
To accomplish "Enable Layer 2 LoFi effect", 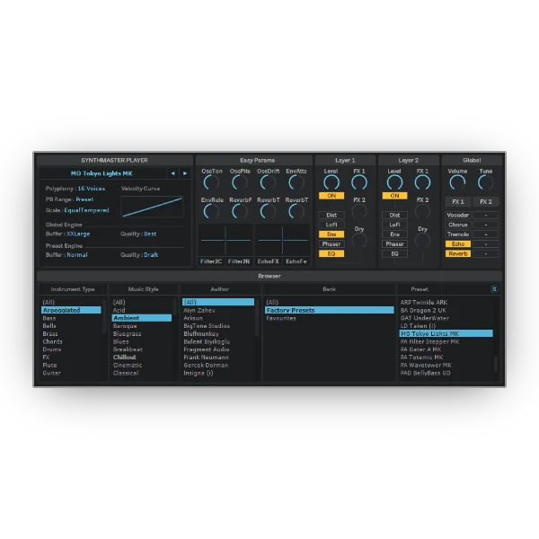I will pyautogui.click(x=394, y=225).
